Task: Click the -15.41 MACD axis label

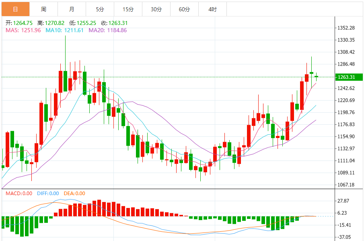Action: [x=344, y=225]
